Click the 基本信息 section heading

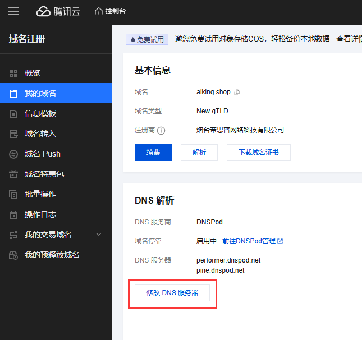pos(152,70)
